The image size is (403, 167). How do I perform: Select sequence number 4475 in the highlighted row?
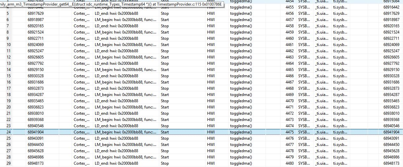pos(289,132)
